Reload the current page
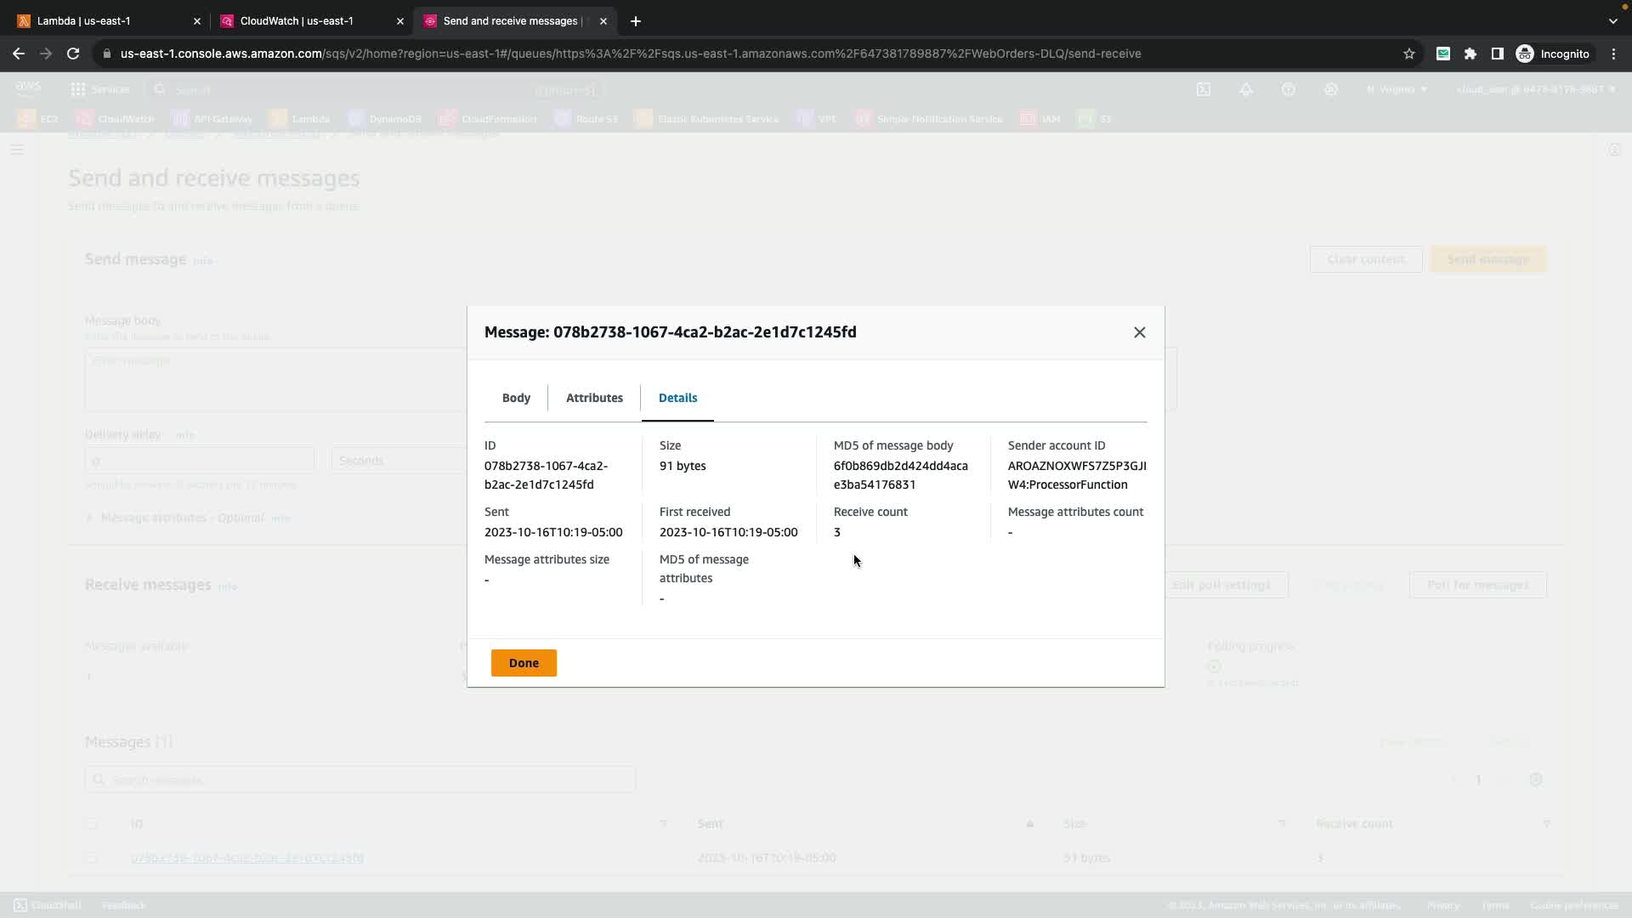Image resolution: width=1632 pixels, height=918 pixels. coord(73,54)
